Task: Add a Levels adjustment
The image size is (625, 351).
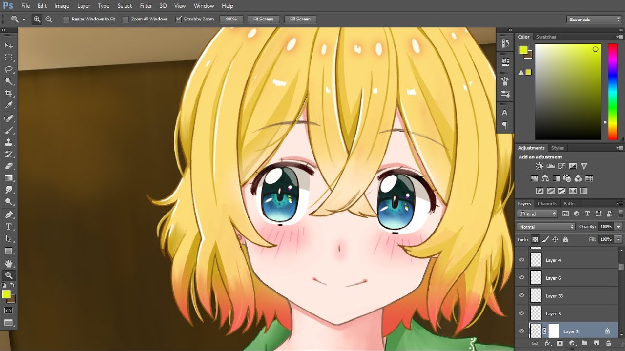Action: point(551,166)
